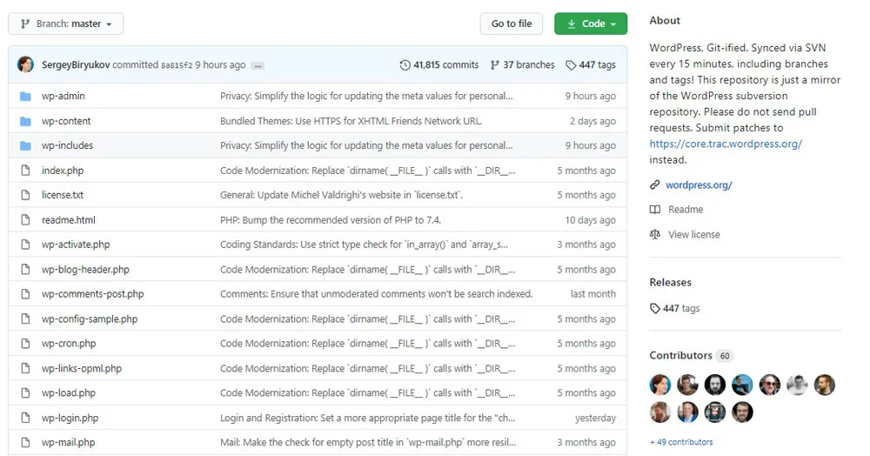Open the index.php file
The height and width of the screenshot is (456, 870).
coord(63,171)
